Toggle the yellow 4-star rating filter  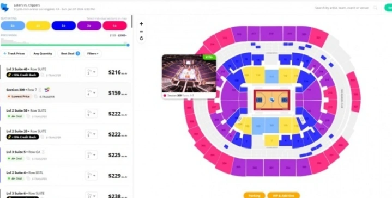(38, 26)
